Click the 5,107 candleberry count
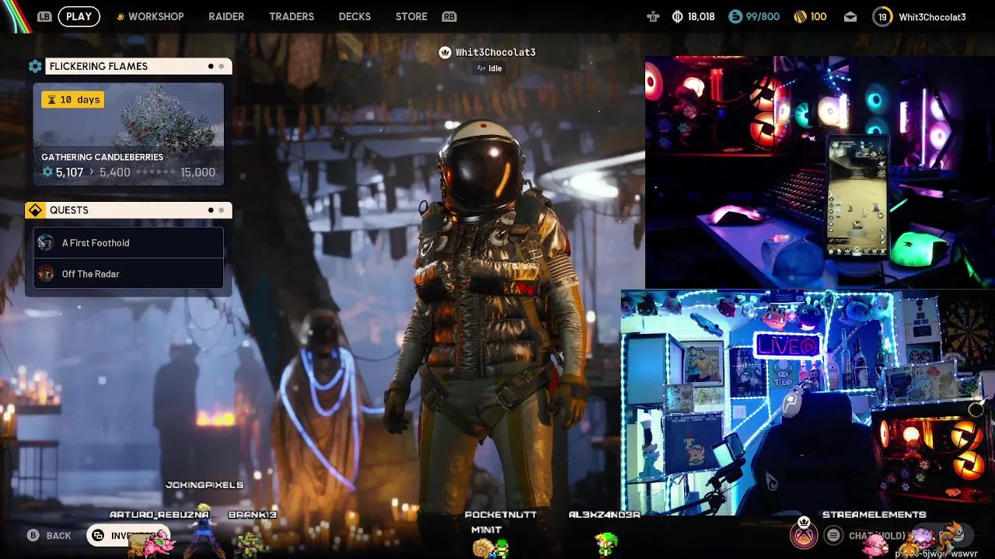Image resolution: width=995 pixels, height=559 pixels. [x=69, y=172]
